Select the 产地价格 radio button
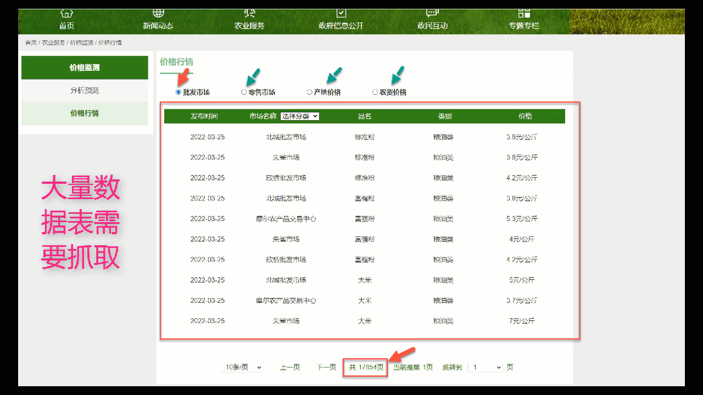703x395 pixels. 310,92
